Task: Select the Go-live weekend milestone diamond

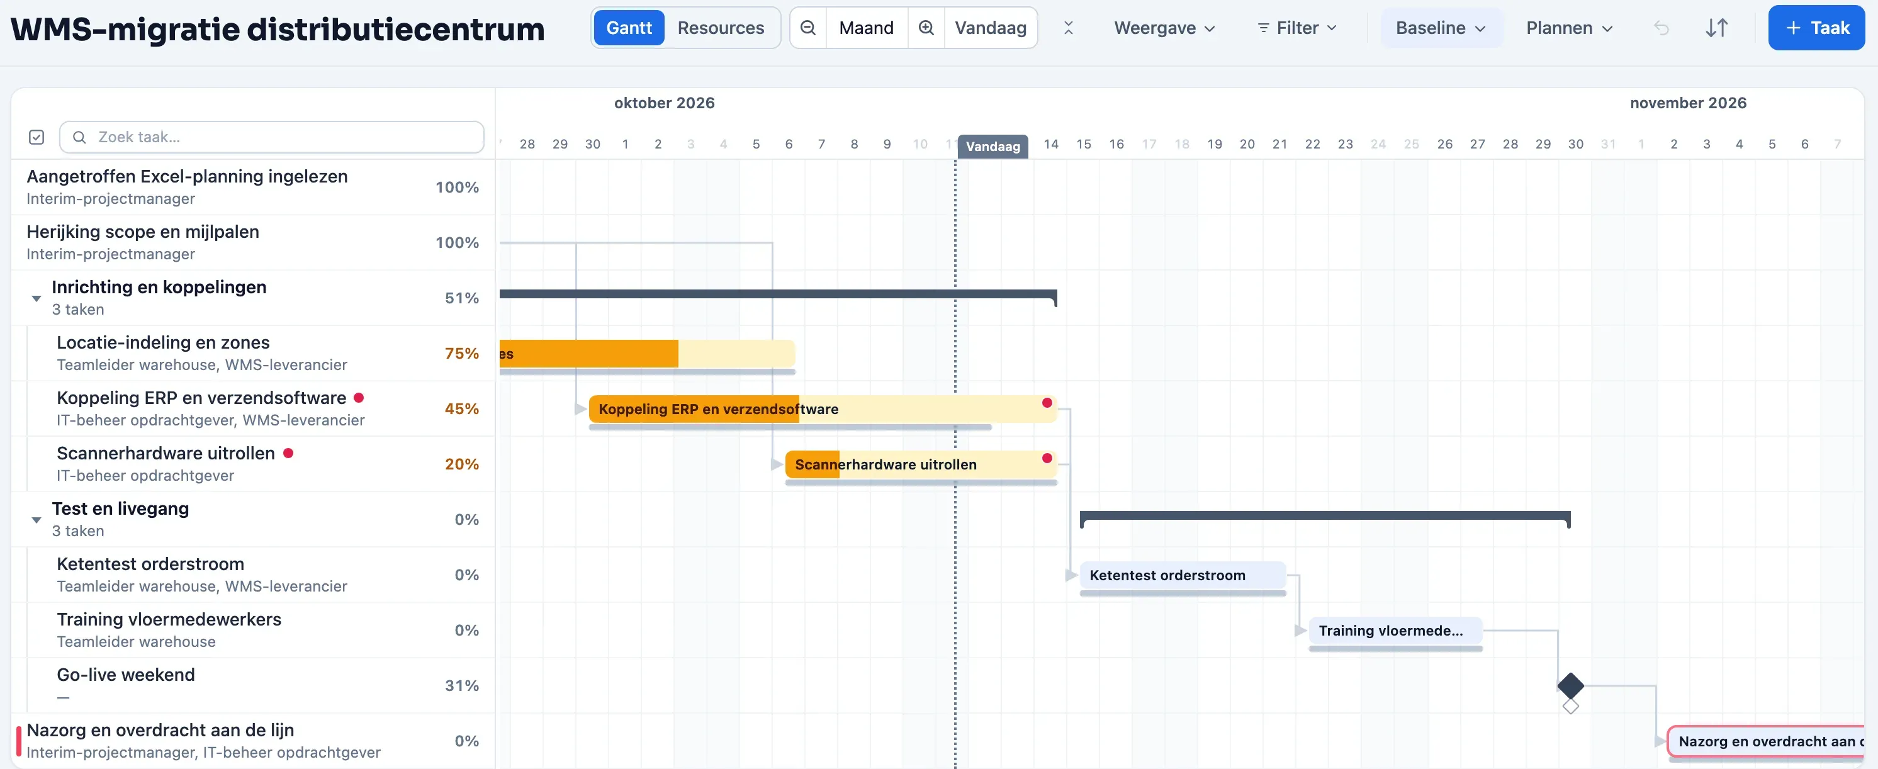Action: pyautogui.click(x=1570, y=685)
